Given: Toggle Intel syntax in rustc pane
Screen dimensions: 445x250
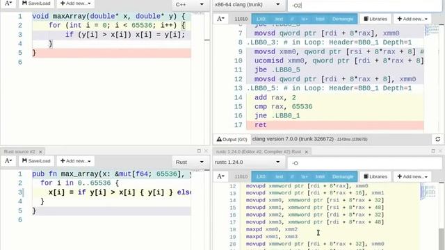Looking at the screenshot, I should click(320, 176).
